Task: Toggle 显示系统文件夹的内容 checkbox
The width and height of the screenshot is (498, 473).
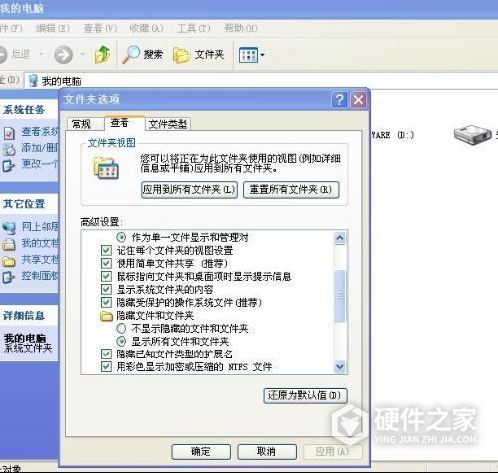Action: coord(106,289)
